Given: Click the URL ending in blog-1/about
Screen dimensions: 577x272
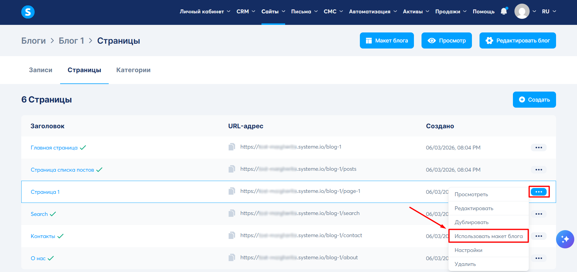Looking at the screenshot, I should tap(299, 257).
